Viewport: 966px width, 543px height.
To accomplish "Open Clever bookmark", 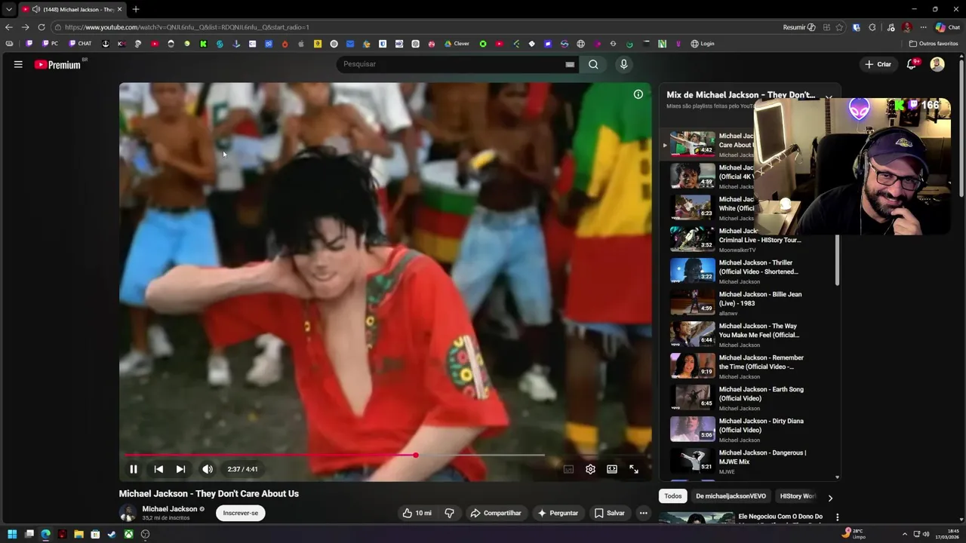I will tap(457, 44).
